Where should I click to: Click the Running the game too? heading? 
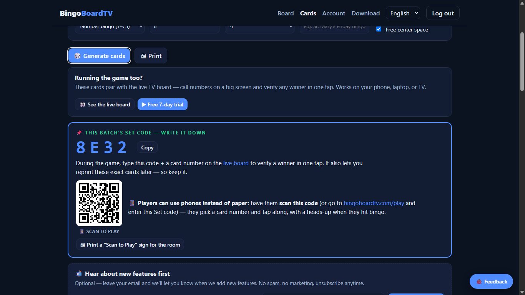[x=109, y=78]
